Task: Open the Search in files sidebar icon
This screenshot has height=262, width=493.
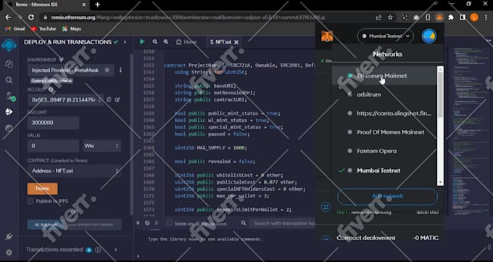Action: [x=9, y=81]
